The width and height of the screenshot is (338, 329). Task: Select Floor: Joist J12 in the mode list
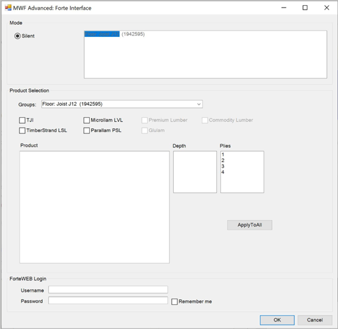pos(115,34)
